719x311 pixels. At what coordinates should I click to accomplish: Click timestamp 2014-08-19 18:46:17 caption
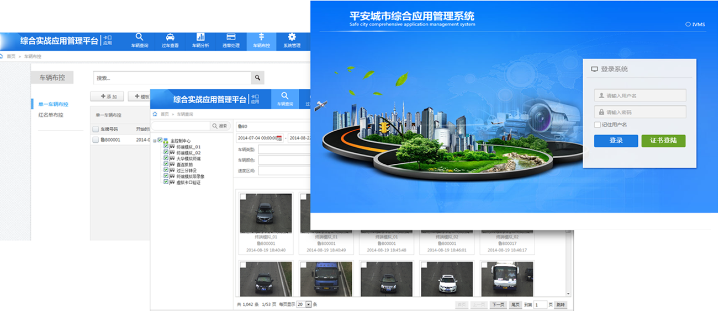507,250
